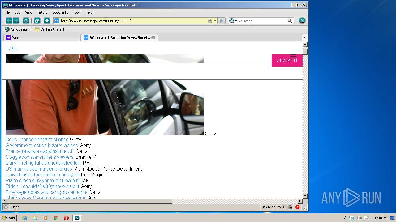
Task: Open the hamburger menu icon on the page
Action: 293,57
